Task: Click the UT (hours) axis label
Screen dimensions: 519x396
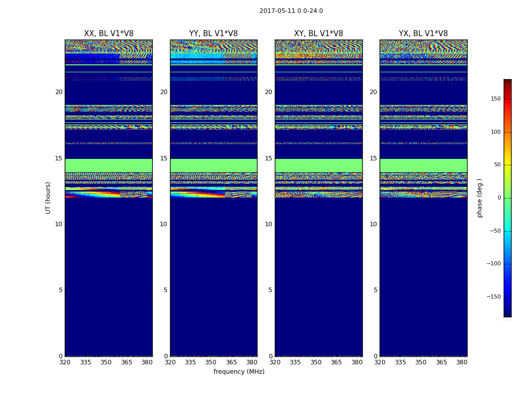Action: 48,198
